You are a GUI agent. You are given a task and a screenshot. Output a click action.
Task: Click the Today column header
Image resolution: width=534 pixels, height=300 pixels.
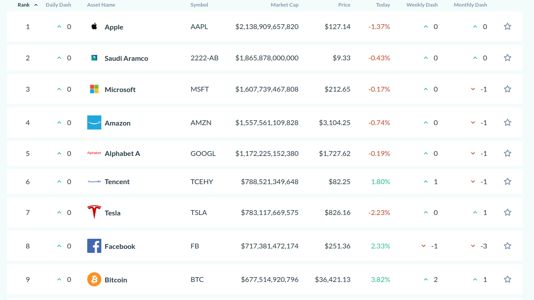[x=383, y=5]
